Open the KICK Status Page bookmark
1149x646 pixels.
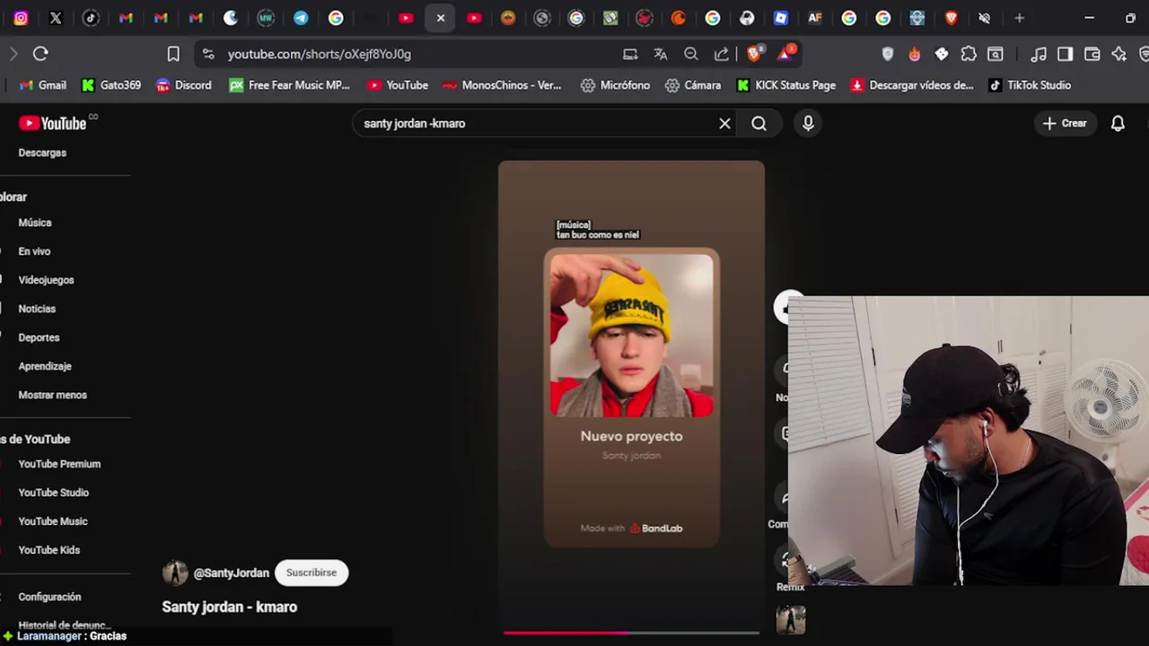(x=786, y=85)
